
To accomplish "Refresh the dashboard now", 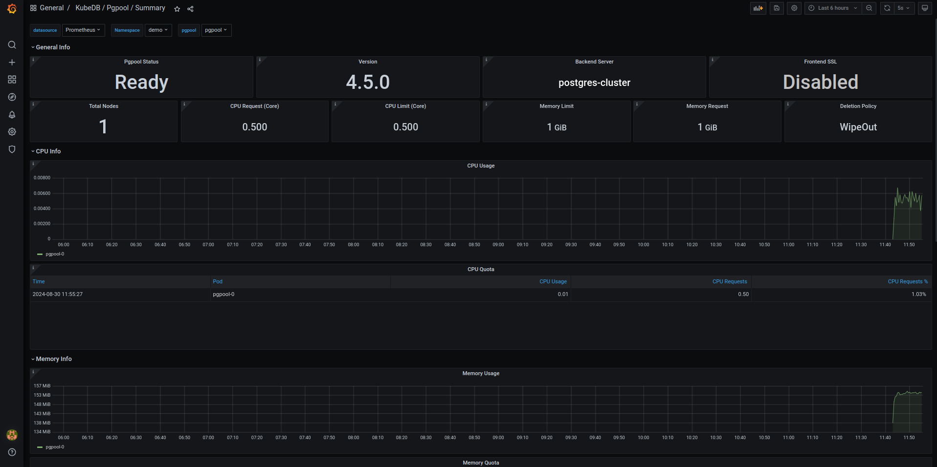I will tap(887, 8).
